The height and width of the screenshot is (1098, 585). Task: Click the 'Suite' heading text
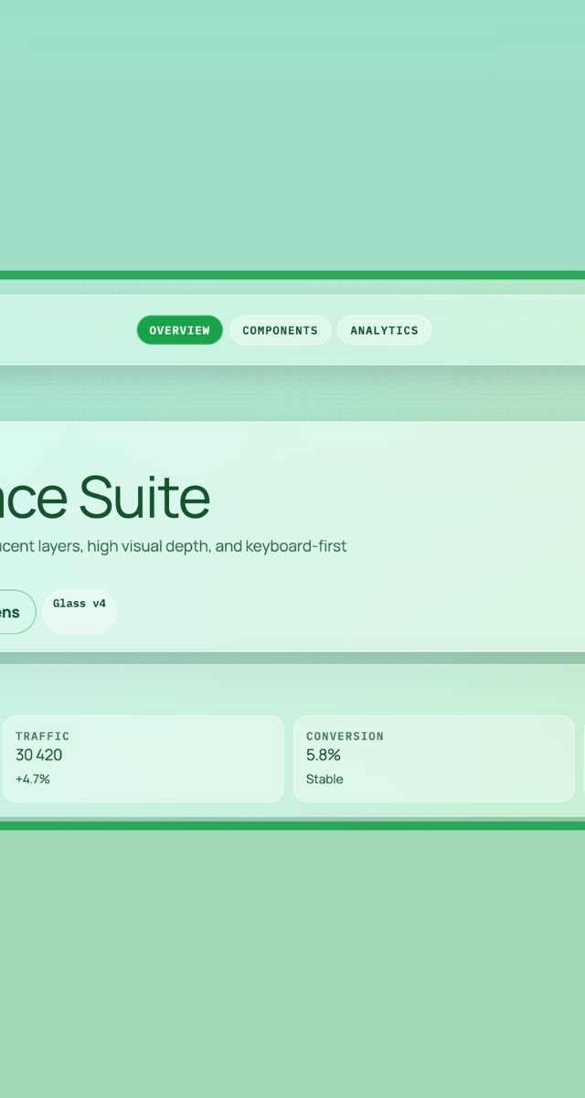144,497
